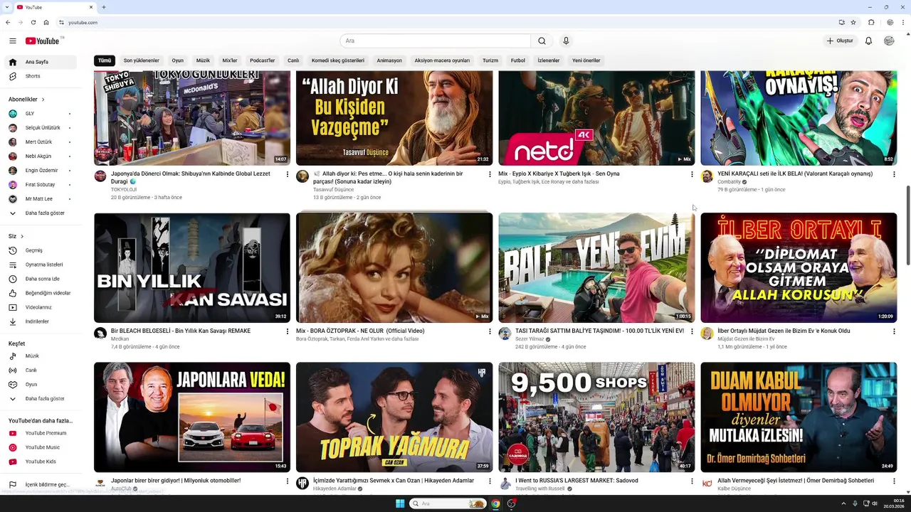Open İndirilenler in sidebar

pos(41,321)
